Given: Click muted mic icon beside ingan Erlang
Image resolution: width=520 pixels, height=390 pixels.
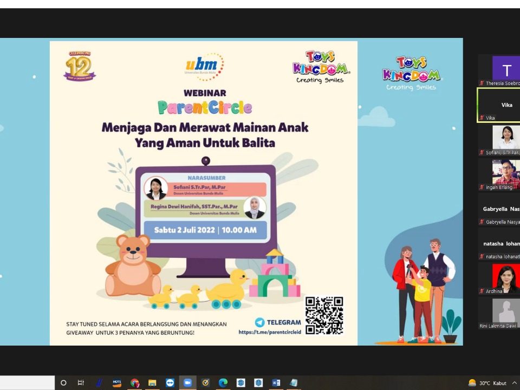Looking at the screenshot, I should coord(482,187).
